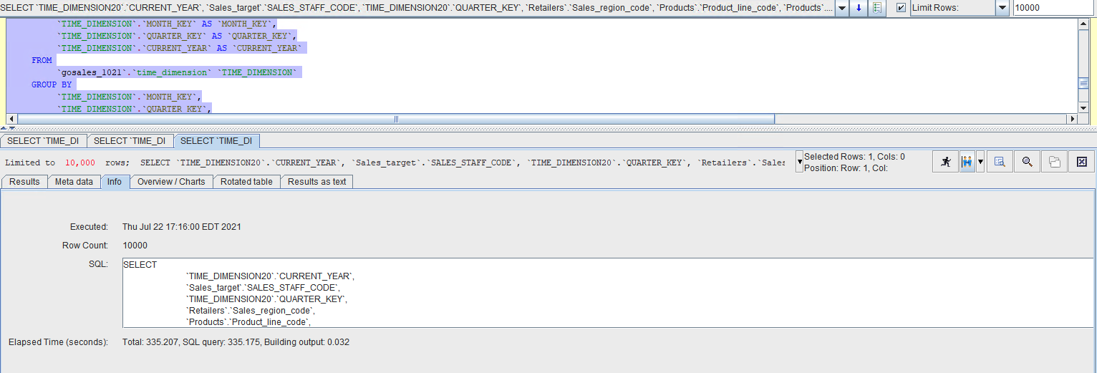The width and height of the screenshot is (1097, 373).
Task: Click the horizontal scrollbar of SQL editor
Action: point(395,119)
